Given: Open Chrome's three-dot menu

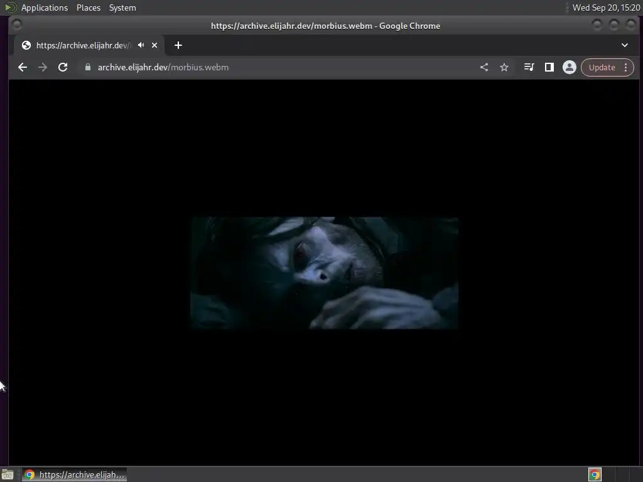Looking at the screenshot, I should tap(626, 68).
